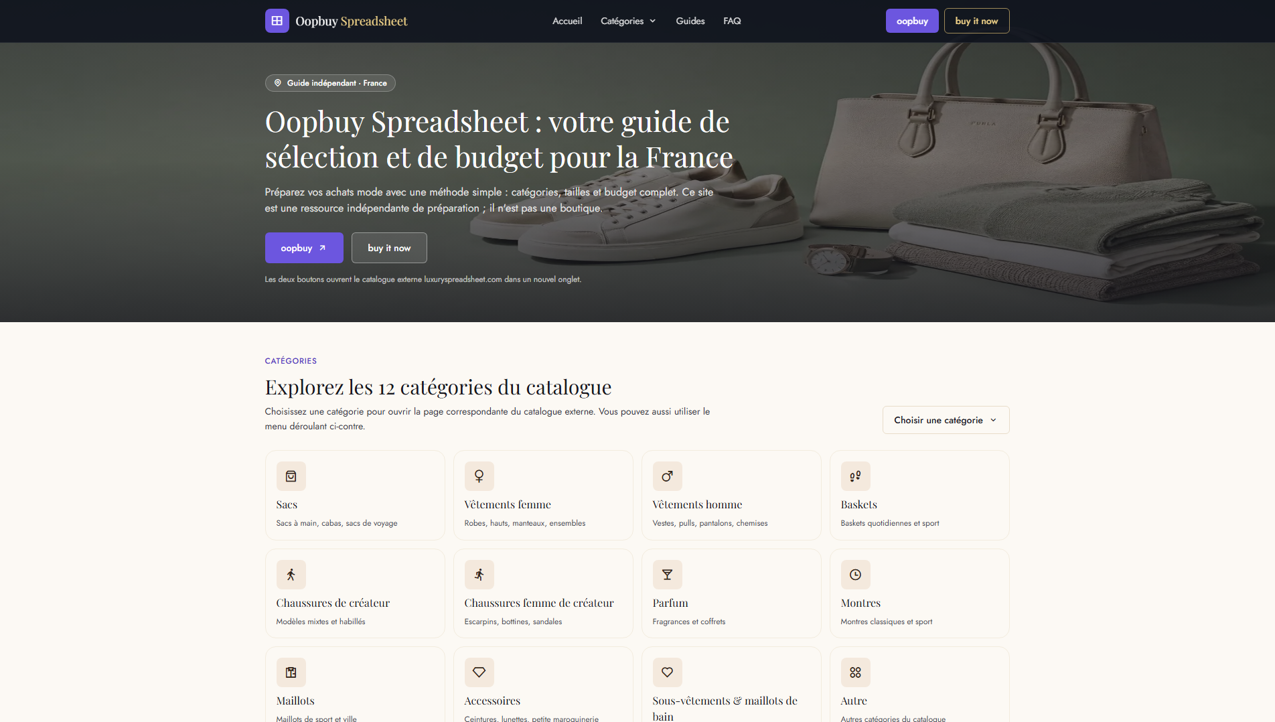Open the Accessoires category title
This screenshot has width=1275, height=722.
[492, 701]
